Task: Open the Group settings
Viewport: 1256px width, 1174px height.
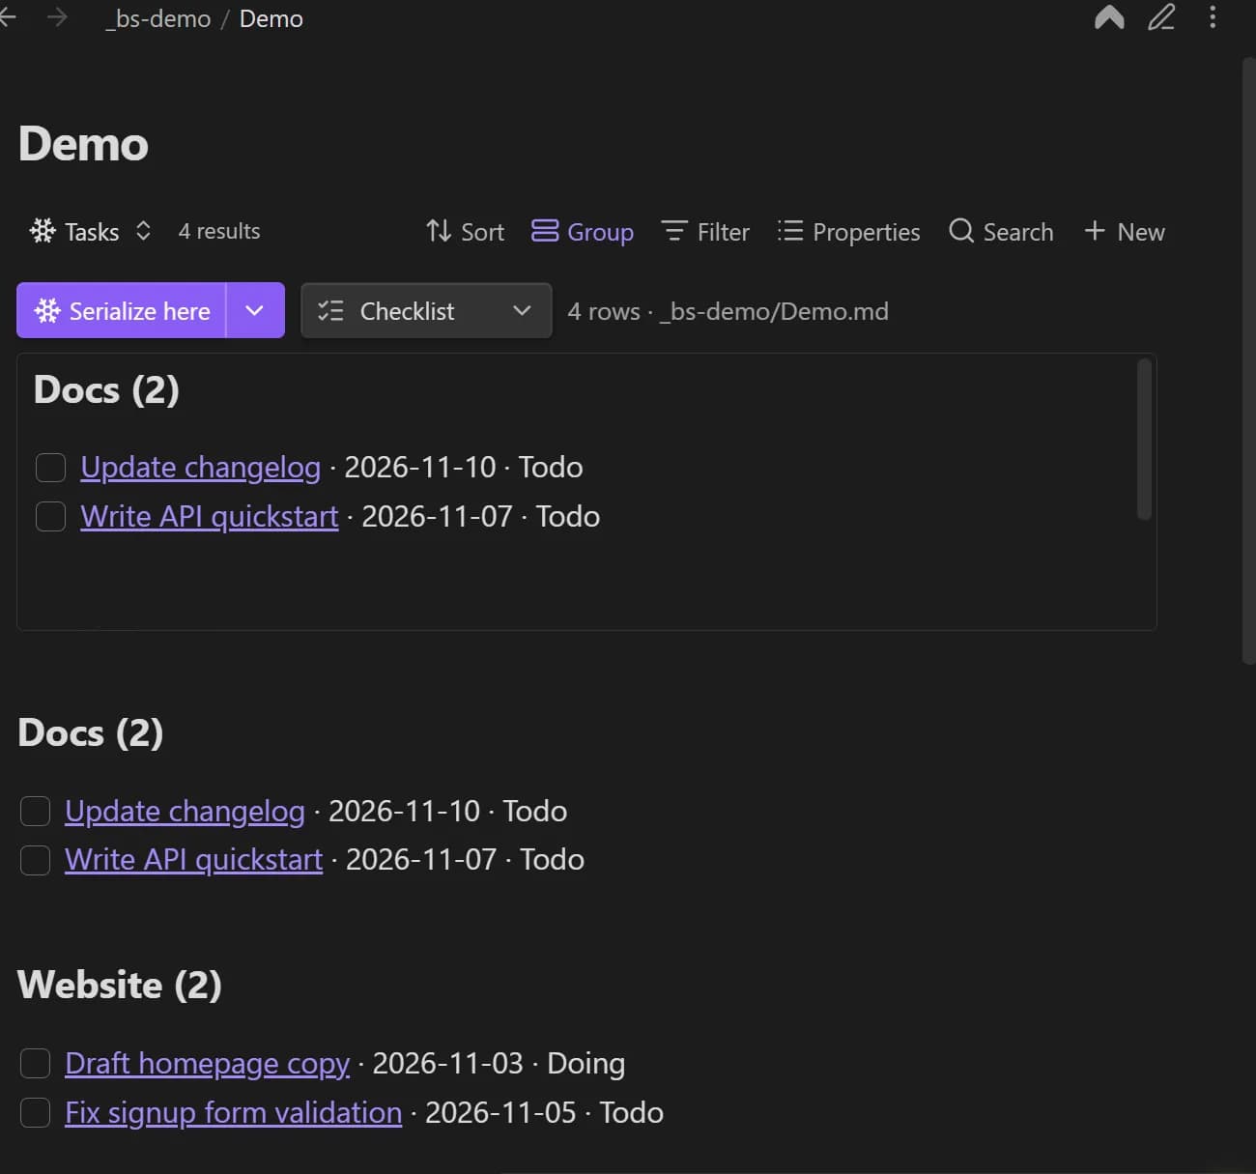Action: 583,232
